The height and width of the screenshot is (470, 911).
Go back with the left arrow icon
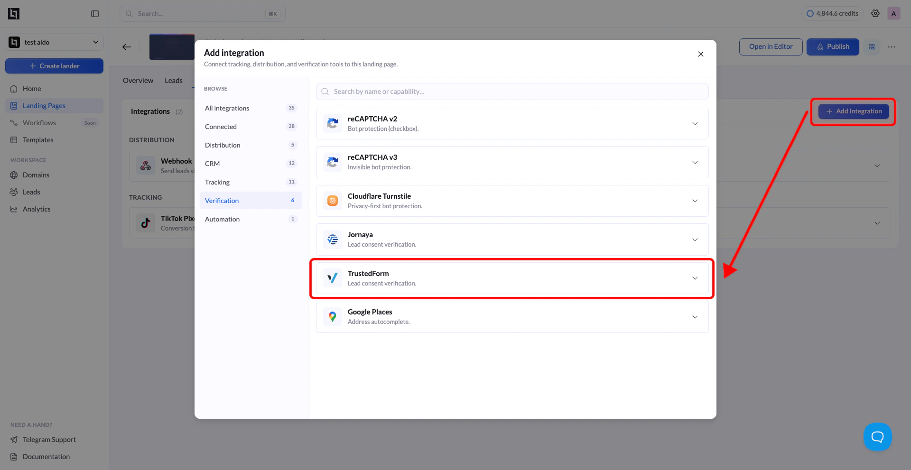(x=127, y=46)
